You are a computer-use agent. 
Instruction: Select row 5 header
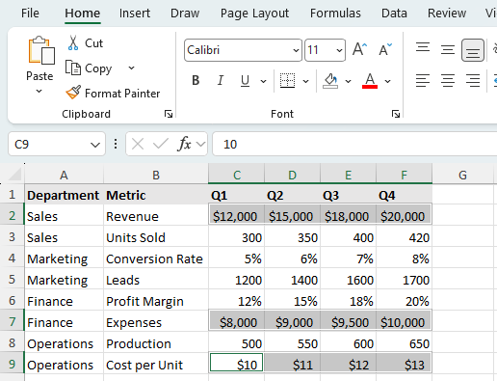12,280
